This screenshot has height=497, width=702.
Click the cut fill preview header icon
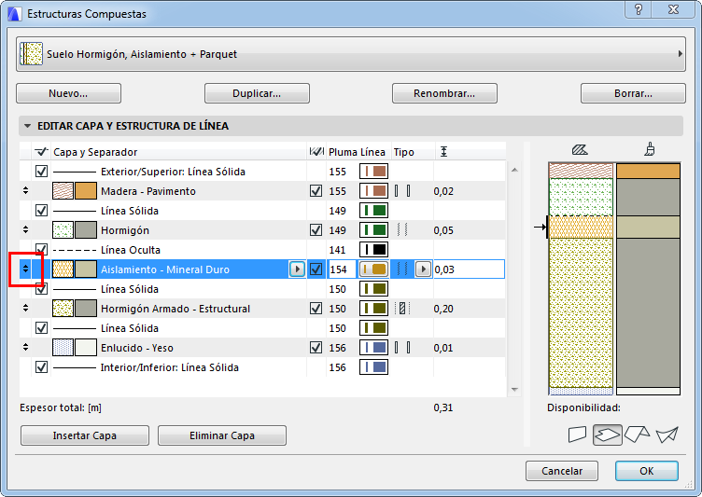[580, 149]
